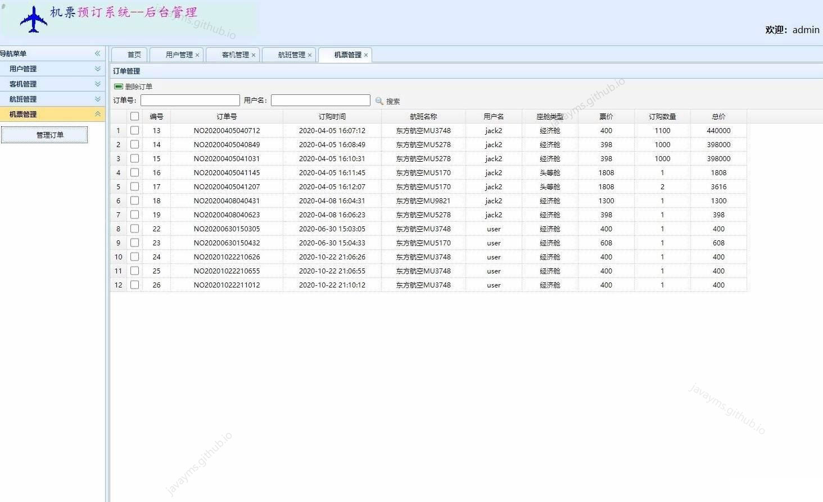Close the 航班管理 tab
This screenshot has height=502, width=823.
click(x=310, y=55)
